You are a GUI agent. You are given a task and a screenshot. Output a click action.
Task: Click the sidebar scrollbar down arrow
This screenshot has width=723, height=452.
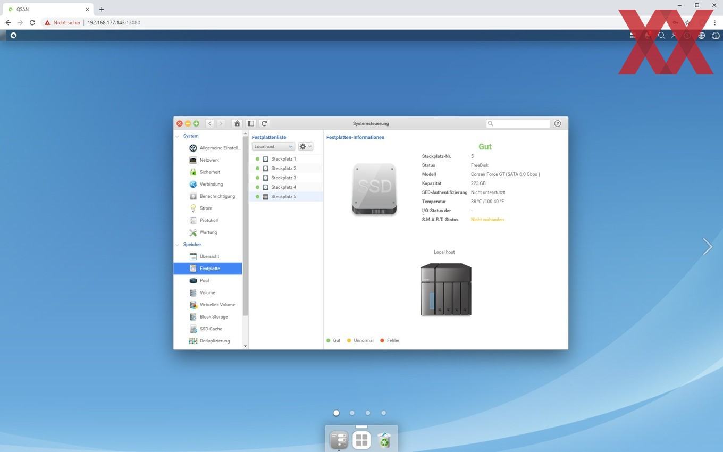coord(245,346)
